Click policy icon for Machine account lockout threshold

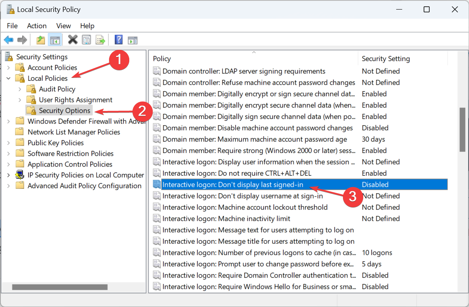point(157,207)
